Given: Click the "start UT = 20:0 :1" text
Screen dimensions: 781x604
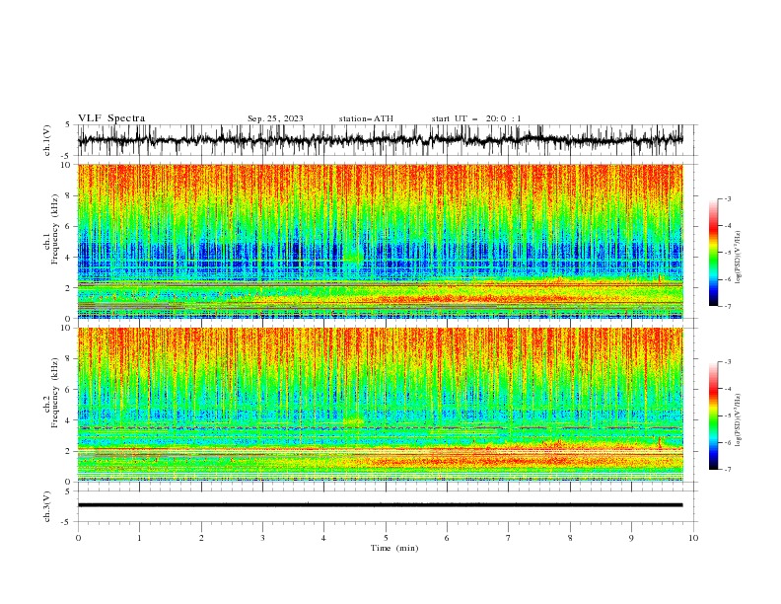Looking at the screenshot, I should pos(476,118).
